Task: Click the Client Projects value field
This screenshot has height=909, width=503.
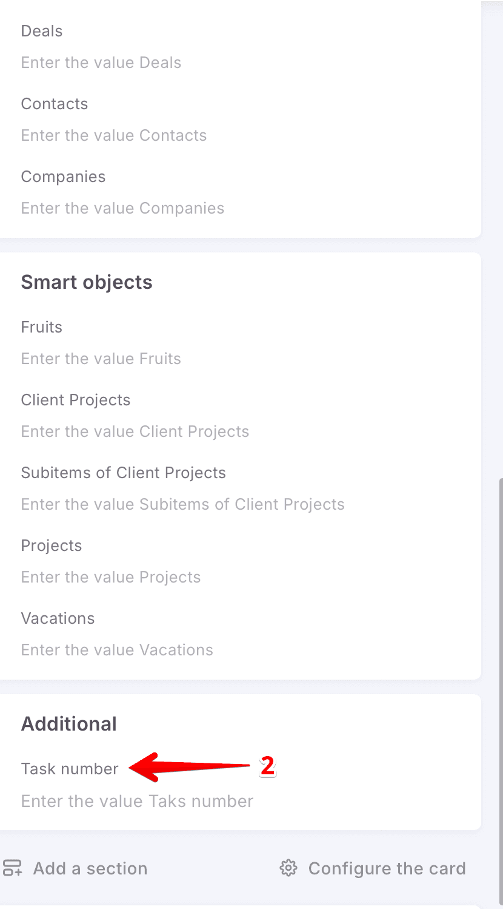Action: [x=135, y=431]
